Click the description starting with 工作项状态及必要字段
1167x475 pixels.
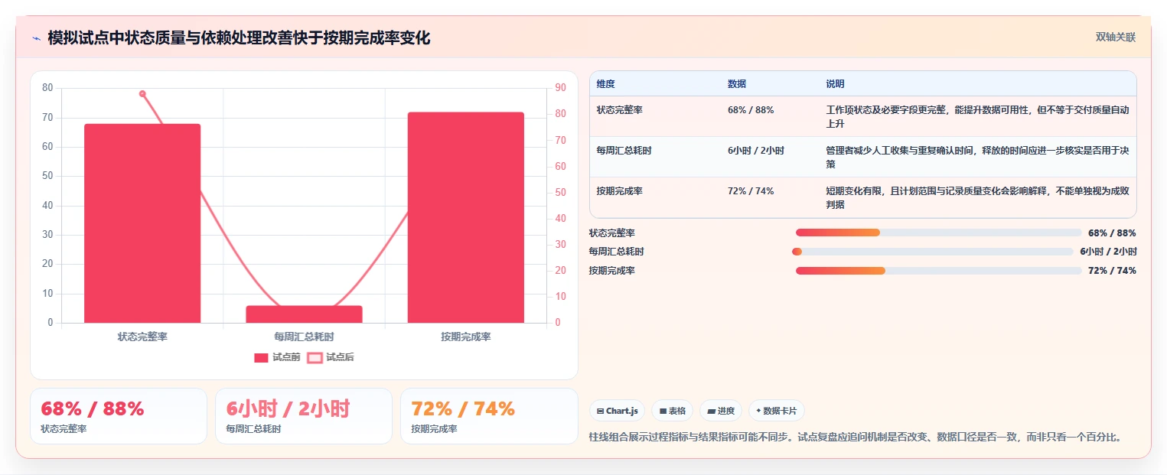click(x=977, y=116)
